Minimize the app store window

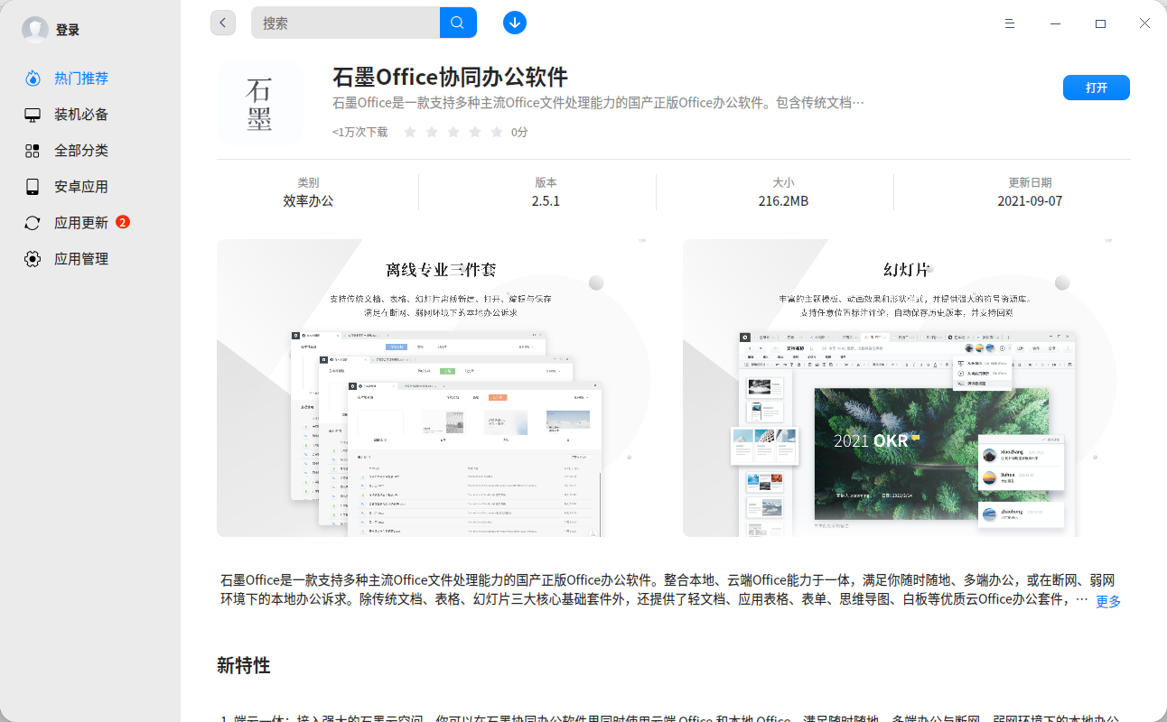pos(1055,23)
